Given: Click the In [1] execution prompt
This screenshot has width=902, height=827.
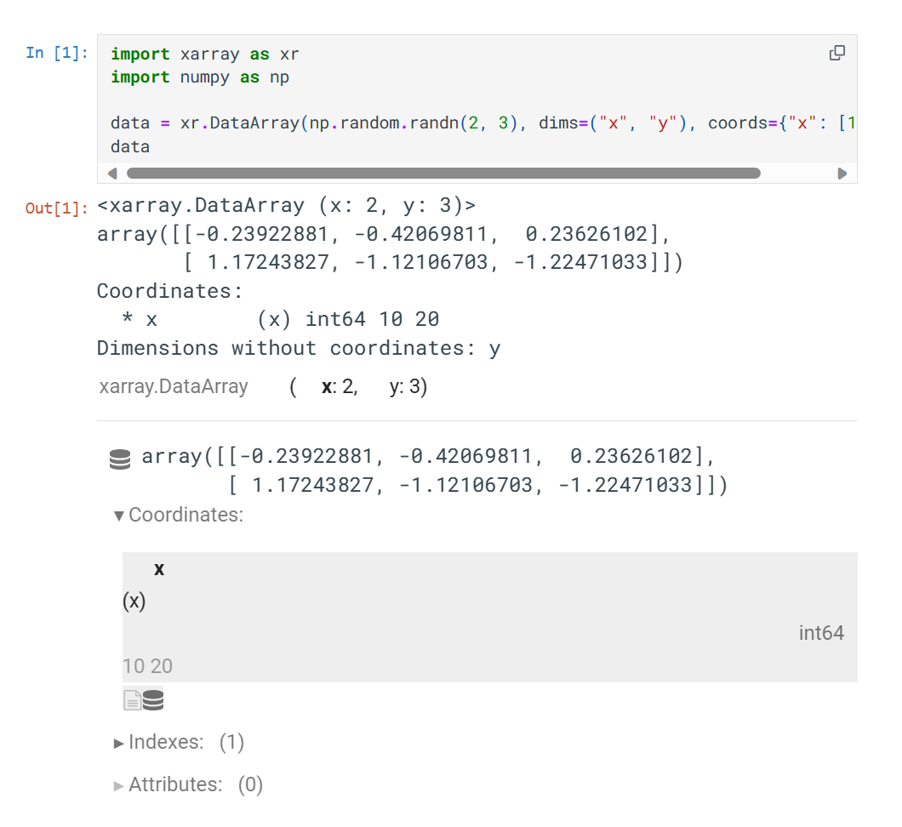Looking at the screenshot, I should (x=56, y=53).
